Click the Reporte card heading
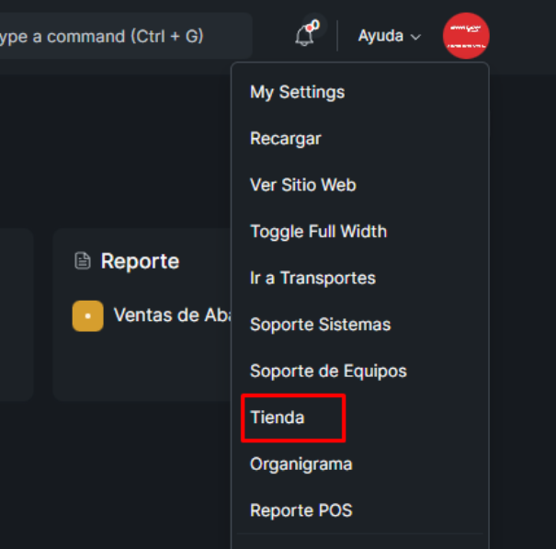This screenshot has height=549, width=556. pos(140,261)
